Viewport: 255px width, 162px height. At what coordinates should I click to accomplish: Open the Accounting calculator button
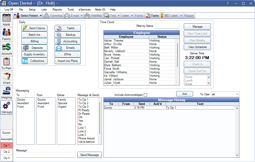pos(68,41)
